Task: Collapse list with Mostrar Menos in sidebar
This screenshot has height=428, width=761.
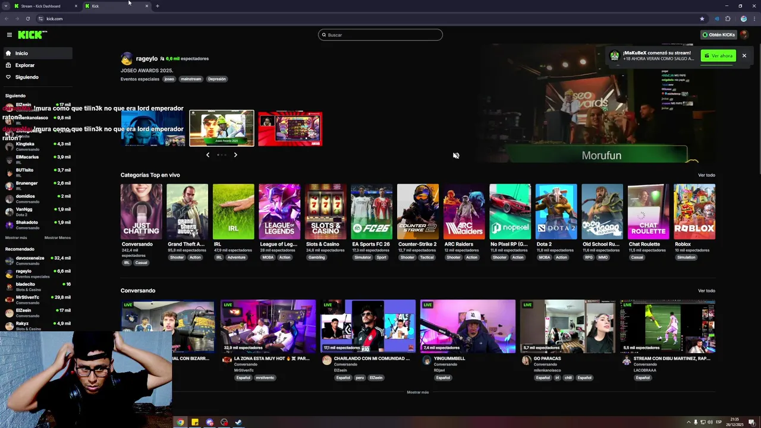Action: 58,238
